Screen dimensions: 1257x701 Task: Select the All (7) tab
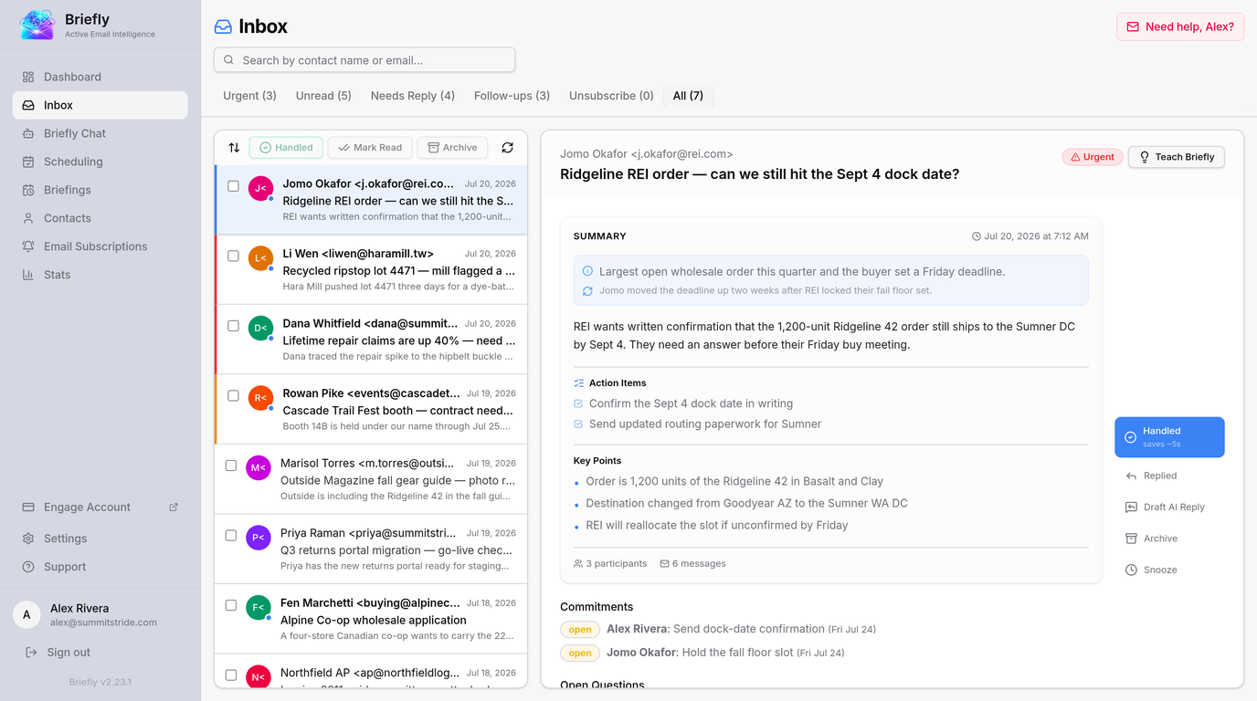tap(688, 96)
